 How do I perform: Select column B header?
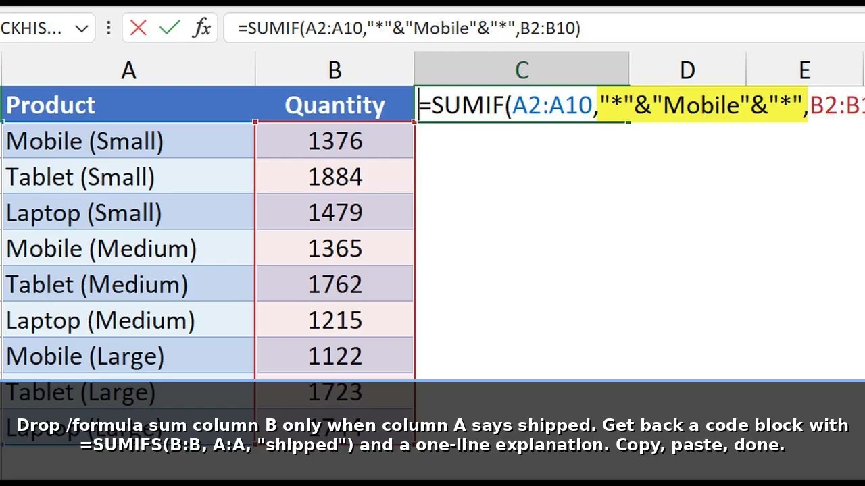pos(335,70)
